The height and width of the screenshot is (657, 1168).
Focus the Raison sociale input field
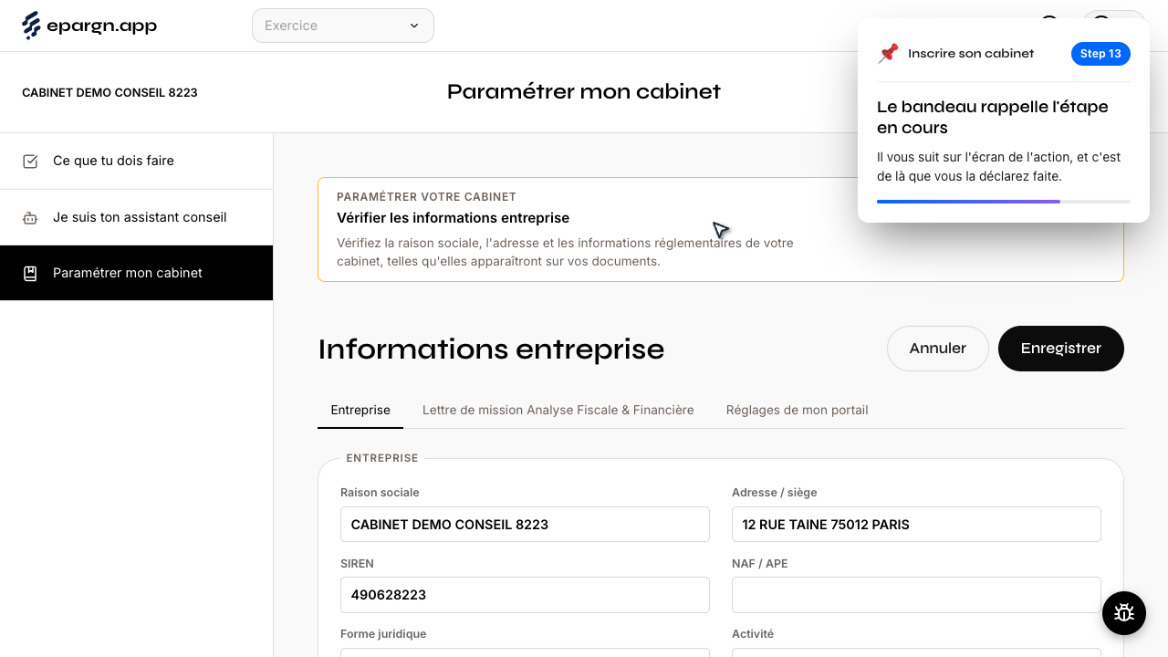pos(525,525)
